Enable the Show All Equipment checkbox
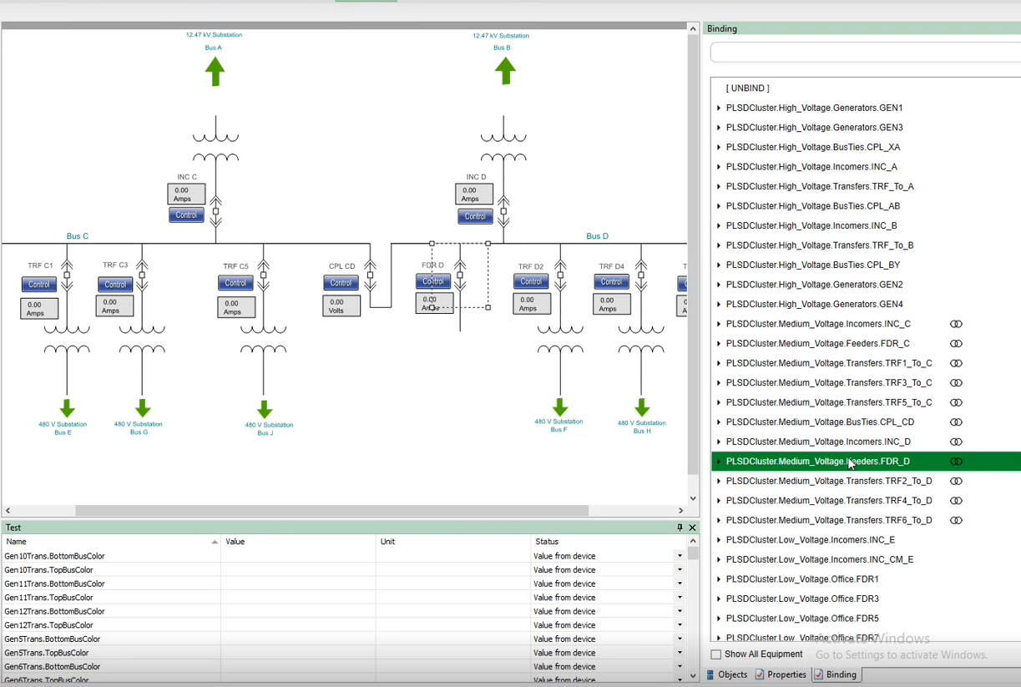The image size is (1021, 687). 715,654
